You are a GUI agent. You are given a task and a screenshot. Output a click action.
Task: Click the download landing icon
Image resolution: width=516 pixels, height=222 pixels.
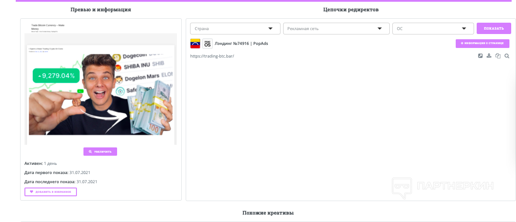coord(489,56)
